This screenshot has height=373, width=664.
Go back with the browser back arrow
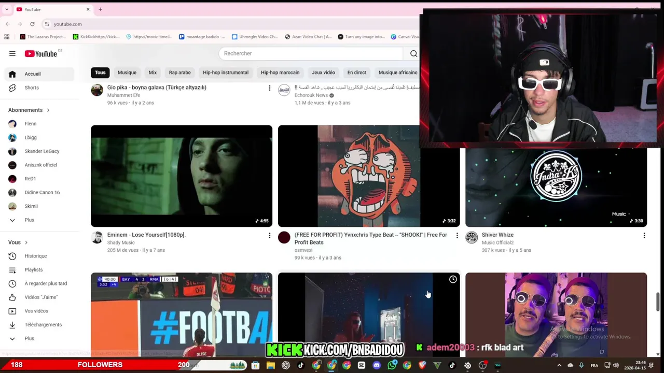pyautogui.click(x=8, y=24)
